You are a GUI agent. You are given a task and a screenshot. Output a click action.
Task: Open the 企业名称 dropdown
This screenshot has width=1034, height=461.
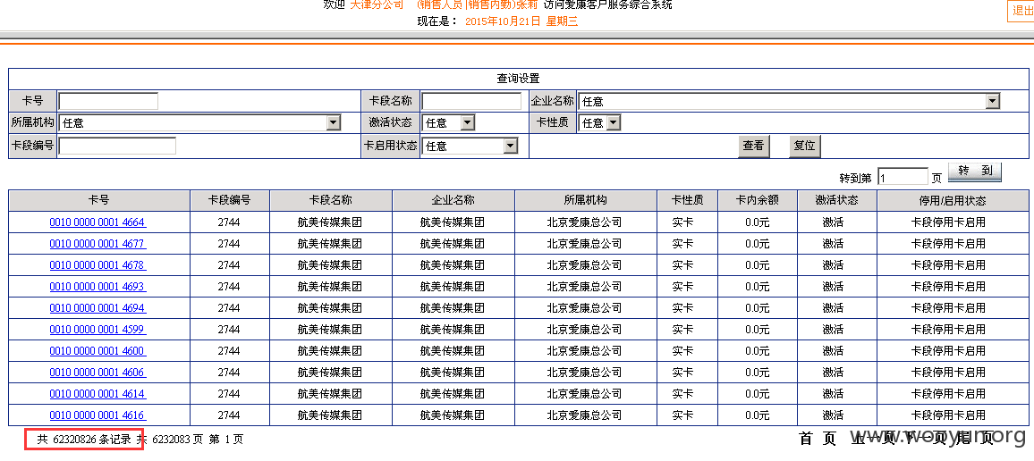point(789,102)
